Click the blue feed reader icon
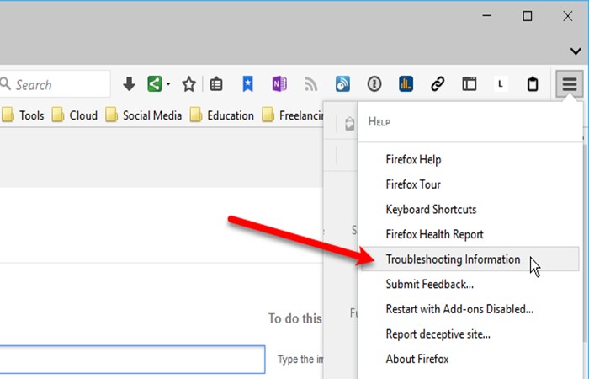589x379 pixels. click(x=342, y=84)
